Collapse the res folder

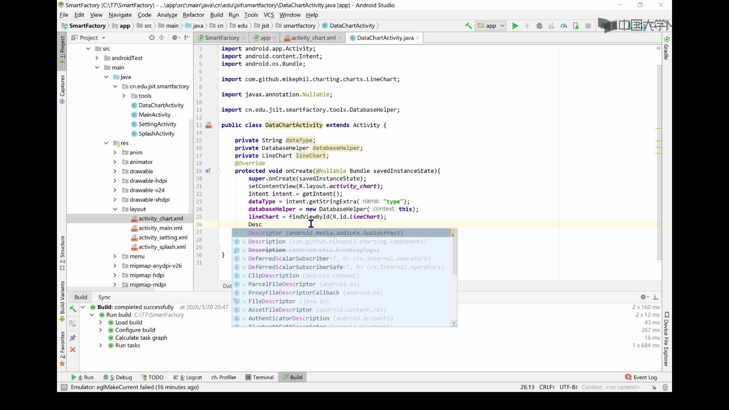click(106, 143)
